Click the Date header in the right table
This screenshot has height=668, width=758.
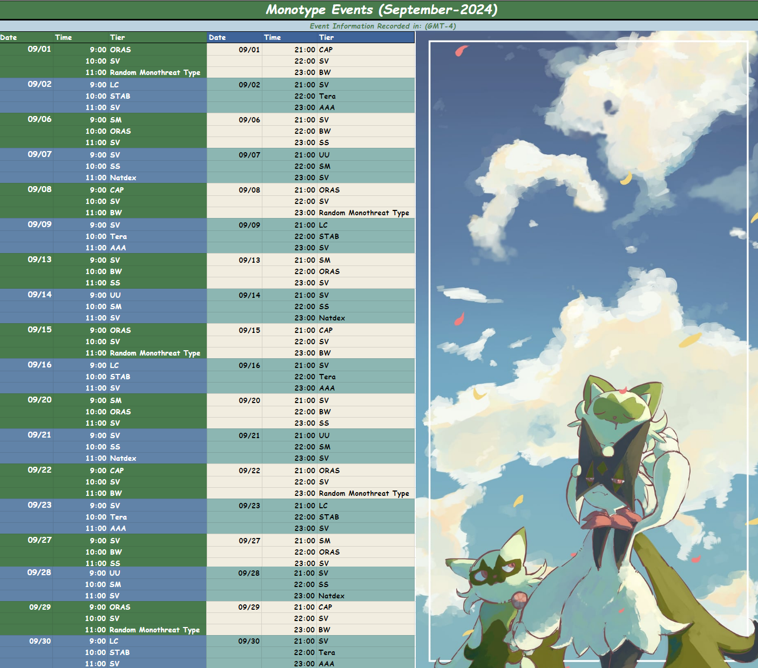tap(217, 37)
